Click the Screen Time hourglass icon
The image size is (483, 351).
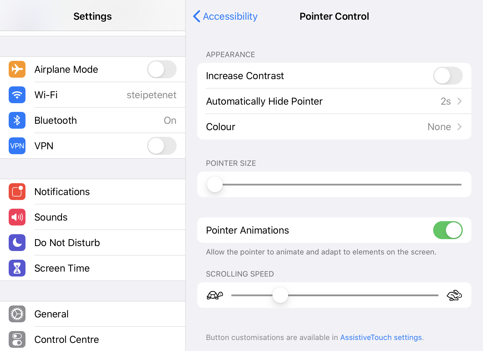click(x=17, y=268)
